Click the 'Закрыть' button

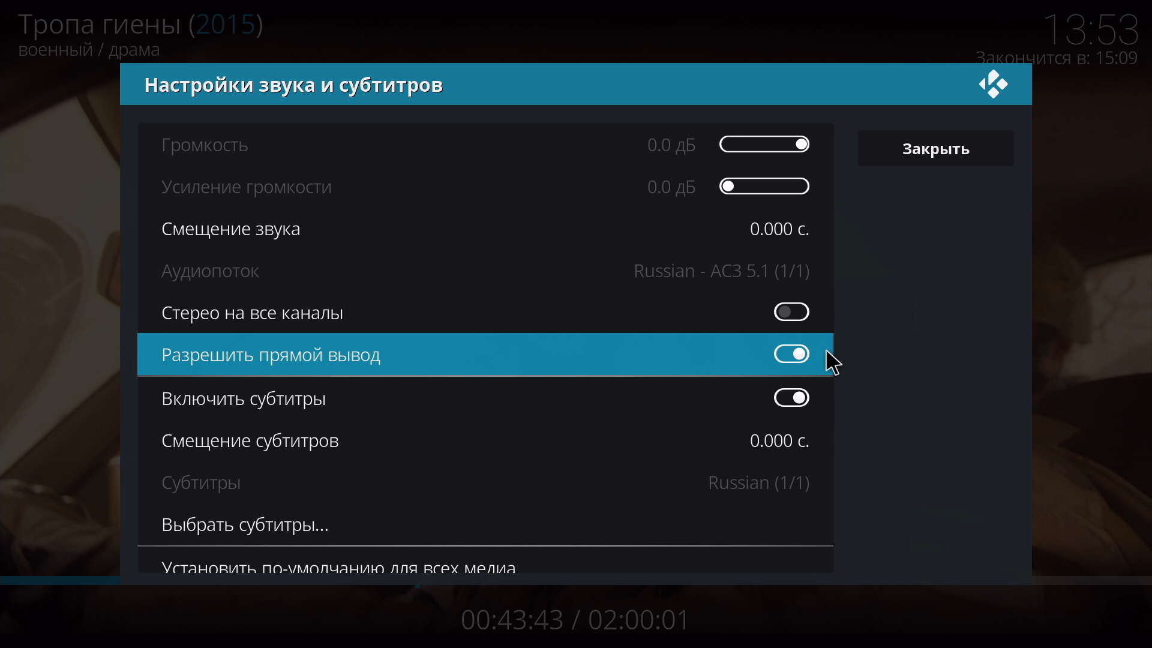[x=935, y=149]
